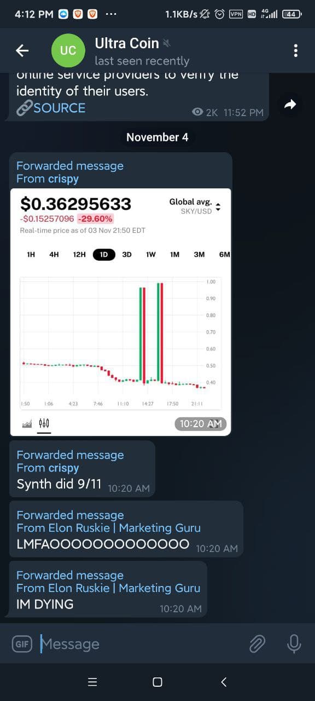This screenshot has height=701, width=315.
Task: Tap the 'IM DYING' message bubble
Action: pyautogui.click(x=108, y=589)
